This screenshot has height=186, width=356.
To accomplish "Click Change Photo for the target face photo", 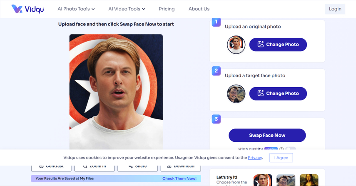I will (278, 93).
